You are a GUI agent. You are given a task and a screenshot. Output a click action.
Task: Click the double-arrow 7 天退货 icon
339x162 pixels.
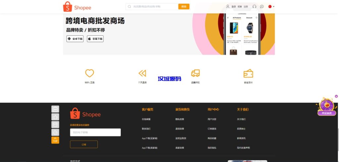pyautogui.click(x=142, y=73)
